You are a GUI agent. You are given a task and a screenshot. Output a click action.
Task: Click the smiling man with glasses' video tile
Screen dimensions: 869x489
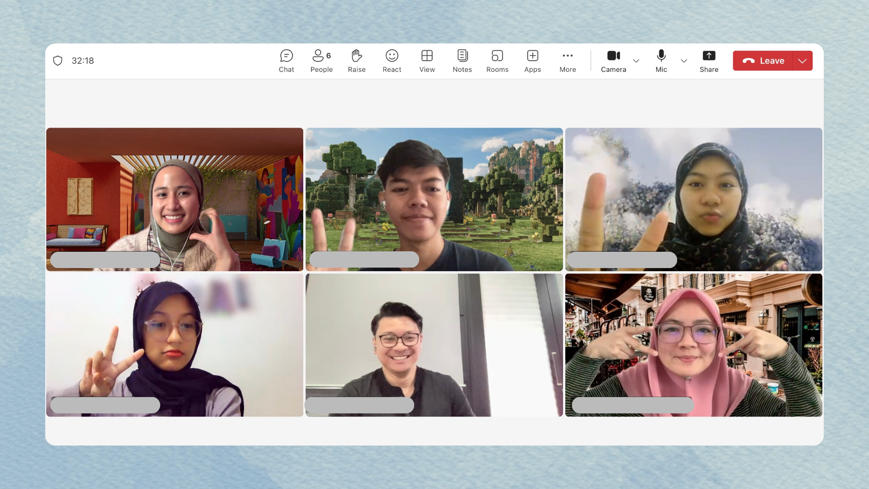point(434,344)
